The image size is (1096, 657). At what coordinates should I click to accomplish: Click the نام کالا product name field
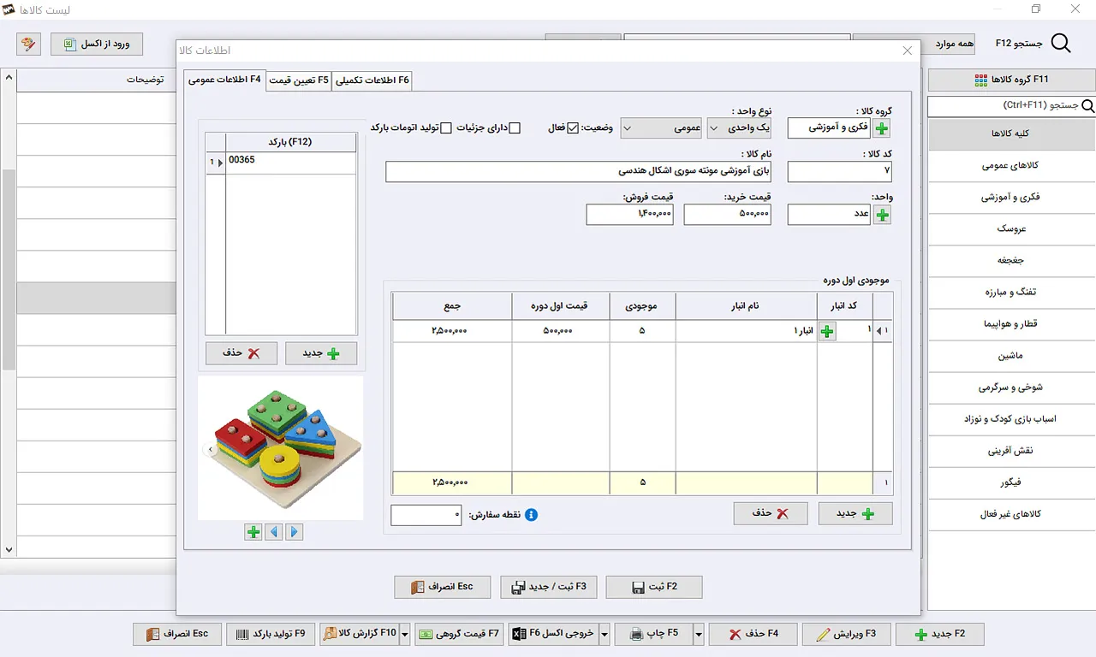point(578,171)
